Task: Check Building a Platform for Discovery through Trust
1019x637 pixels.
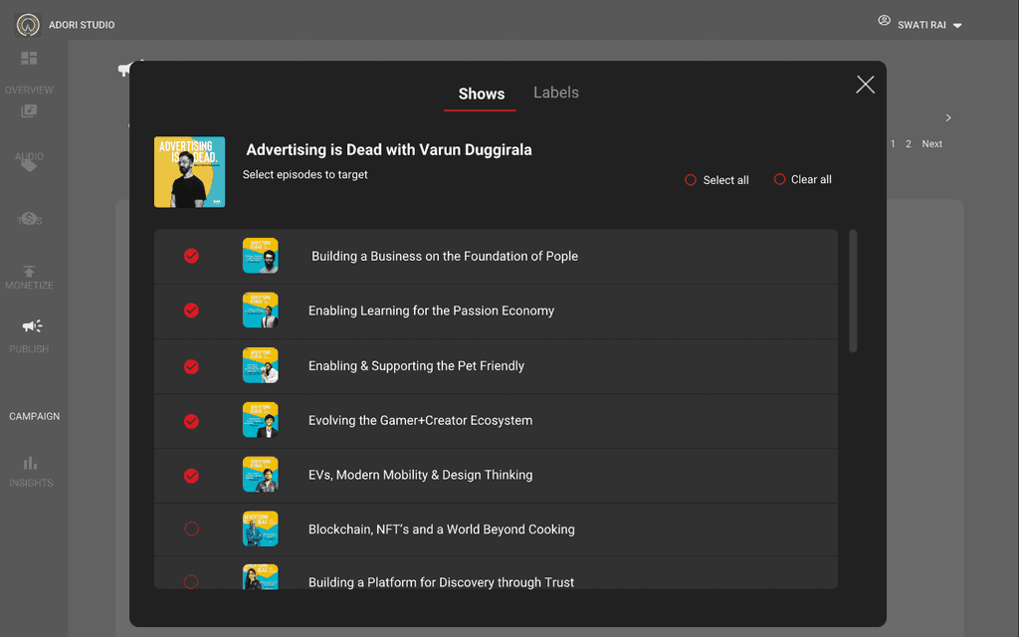Action: tap(191, 581)
